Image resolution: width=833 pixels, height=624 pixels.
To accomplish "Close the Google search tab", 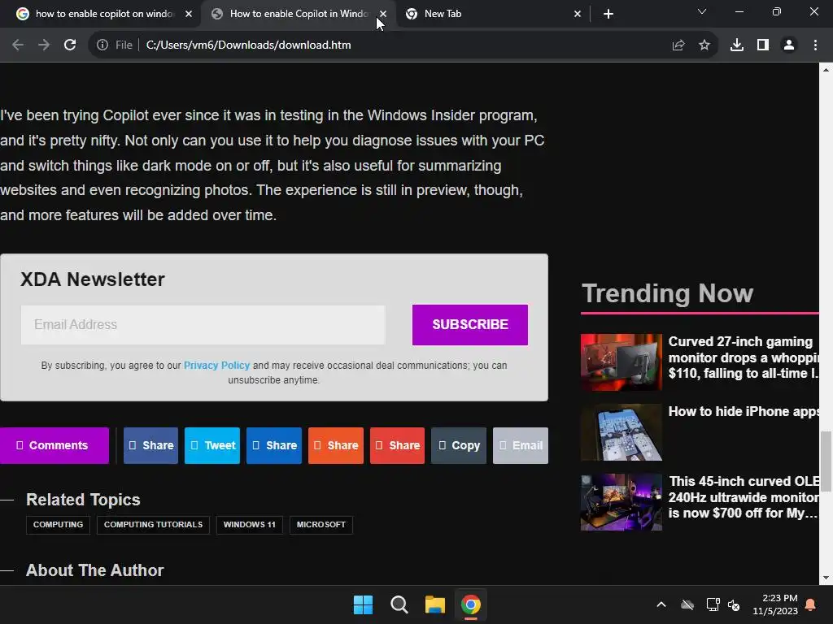I will tap(189, 14).
